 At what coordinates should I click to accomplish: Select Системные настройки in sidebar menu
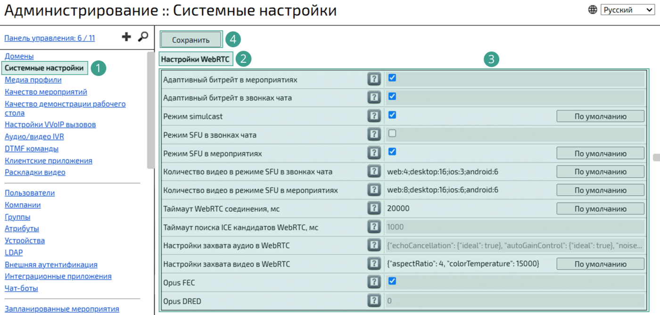44,68
